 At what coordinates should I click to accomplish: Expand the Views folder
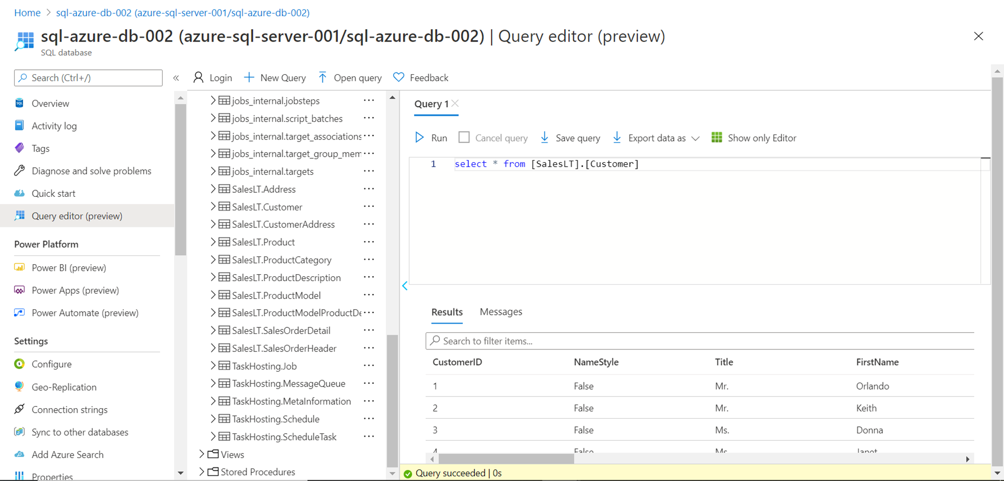point(202,454)
